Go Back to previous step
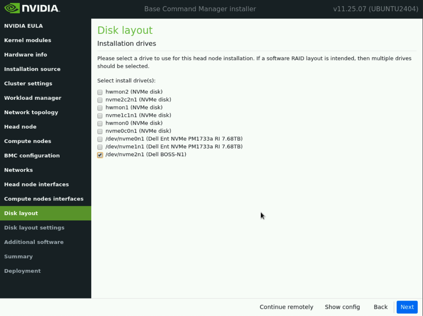Screen dimensions: 423x316 (380, 307)
